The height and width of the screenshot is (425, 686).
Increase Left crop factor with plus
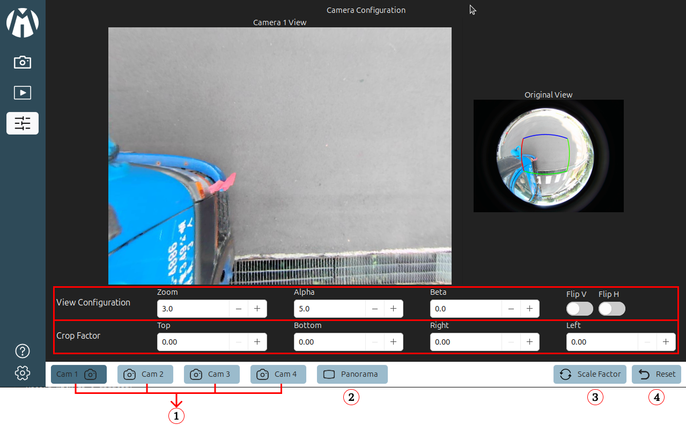pyautogui.click(x=666, y=341)
